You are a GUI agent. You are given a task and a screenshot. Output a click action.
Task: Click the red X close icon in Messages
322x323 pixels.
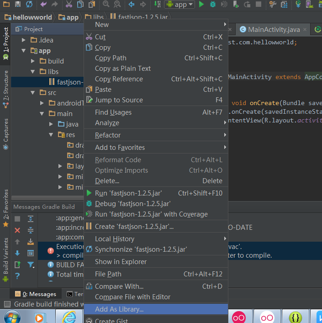[17, 230]
